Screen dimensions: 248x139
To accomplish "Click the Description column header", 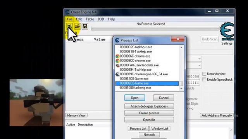I will pos(85,125).
